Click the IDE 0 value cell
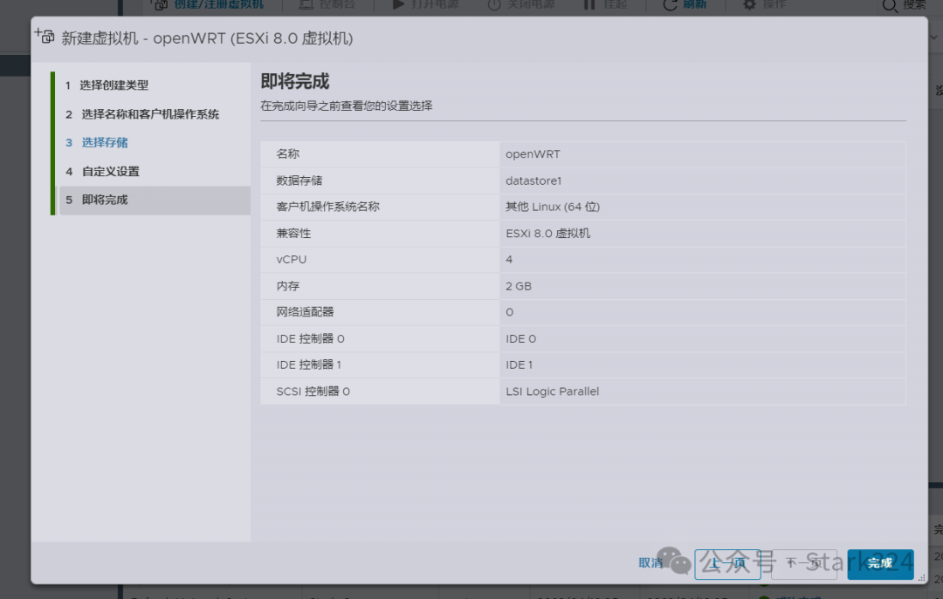This screenshot has width=943, height=599. coord(702,339)
